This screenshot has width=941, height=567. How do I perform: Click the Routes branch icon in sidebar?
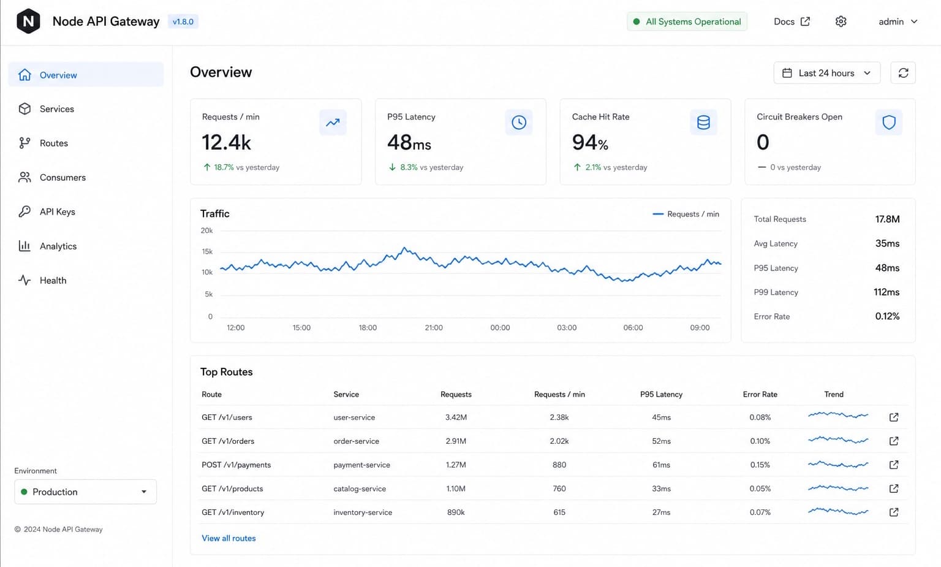(25, 143)
